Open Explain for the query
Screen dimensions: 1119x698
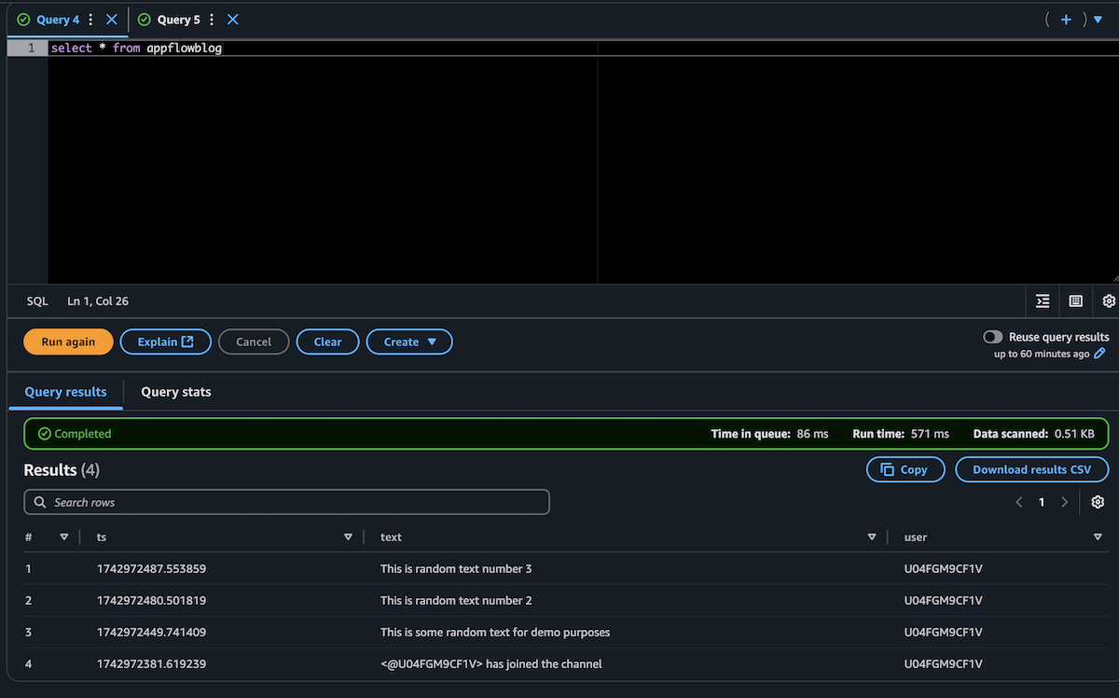tap(166, 342)
